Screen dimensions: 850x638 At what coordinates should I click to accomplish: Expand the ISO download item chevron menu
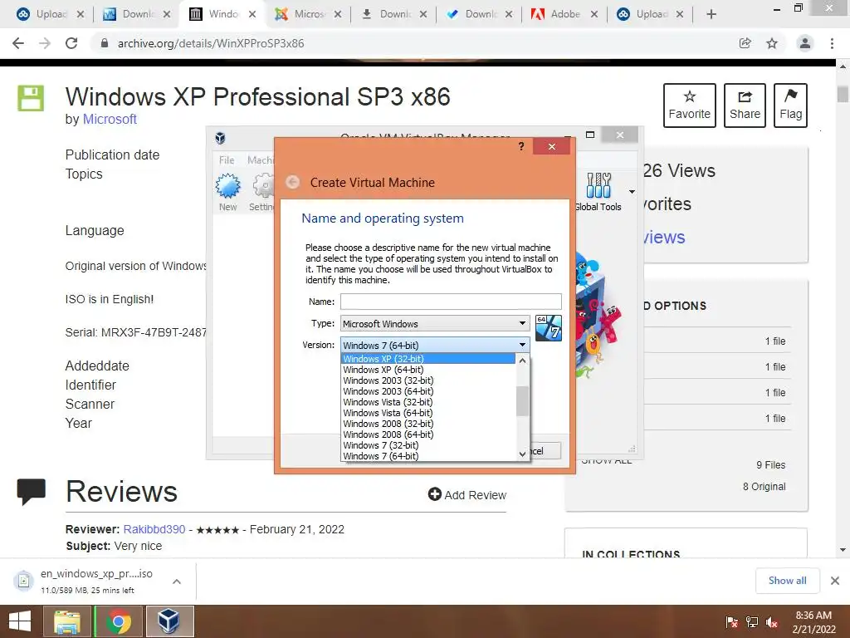point(177,581)
